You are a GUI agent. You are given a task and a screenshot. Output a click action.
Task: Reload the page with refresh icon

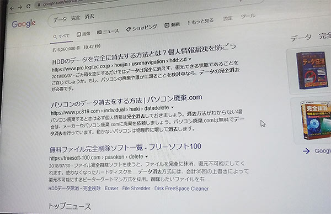click(x=28, y=6)
